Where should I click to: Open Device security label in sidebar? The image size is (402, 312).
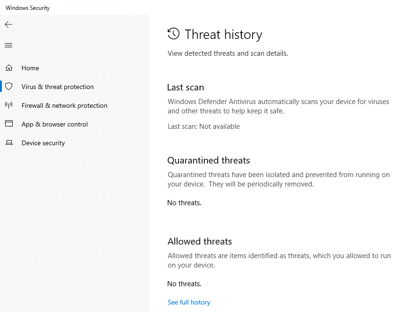pos(43,143)
